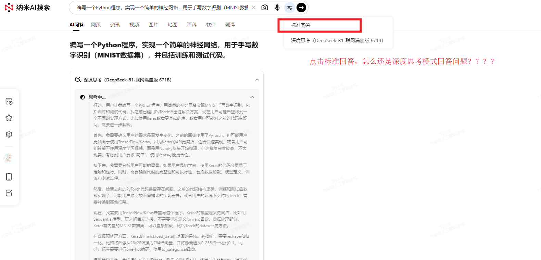Switch to the AI问答 tab
Image resolution: width=541 pixels, height=260 pixels.
tap(77, 25)
